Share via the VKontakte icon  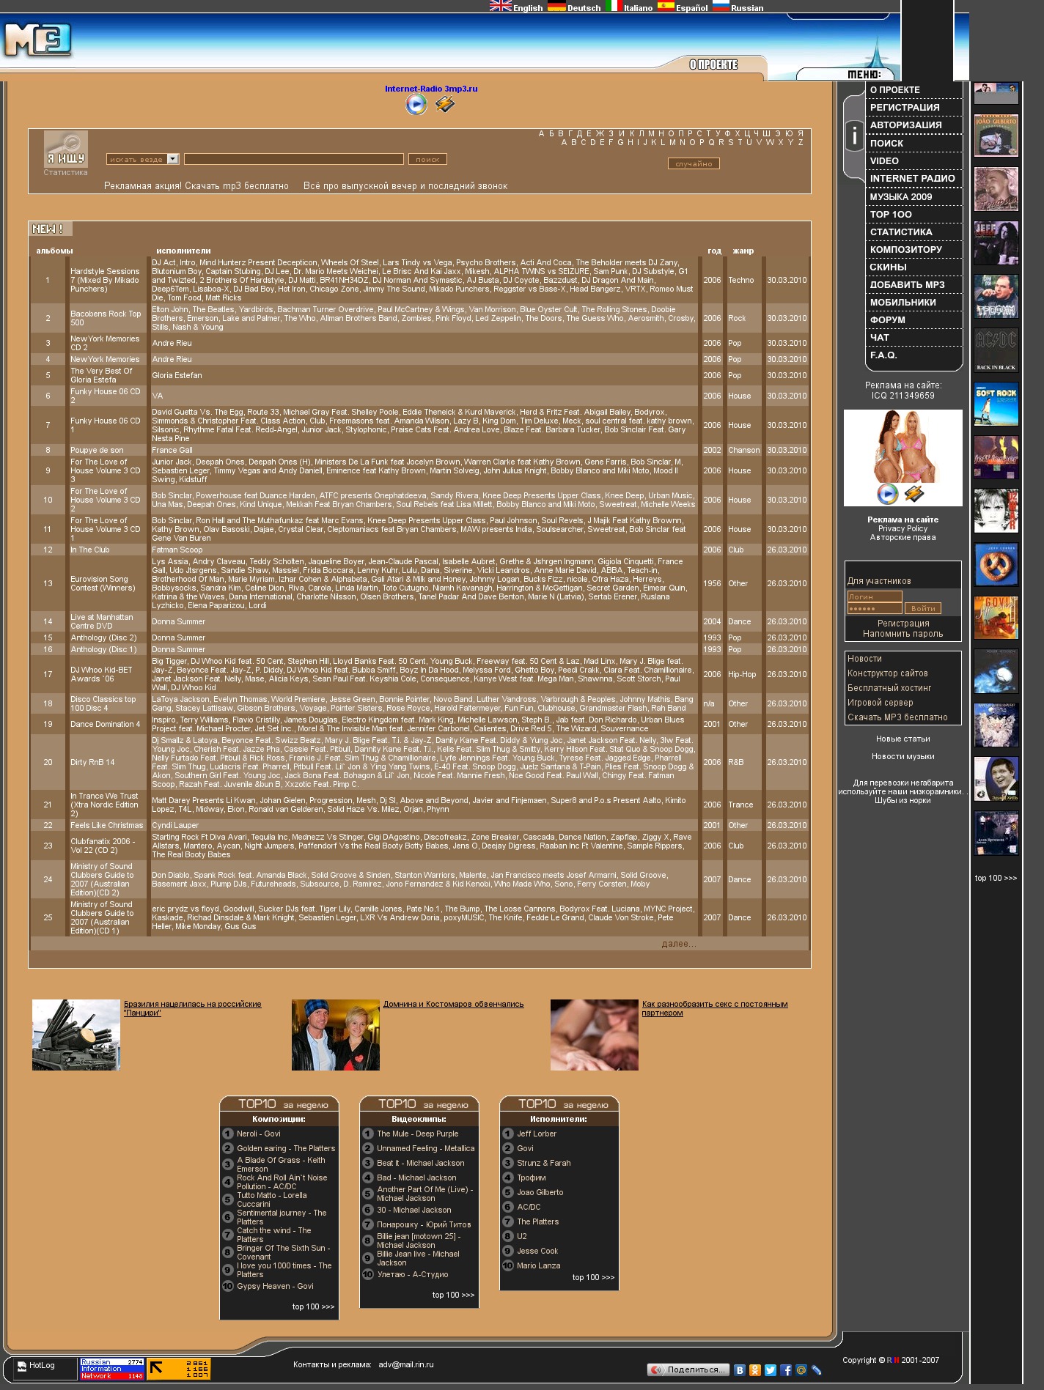tap(739, 1369)
